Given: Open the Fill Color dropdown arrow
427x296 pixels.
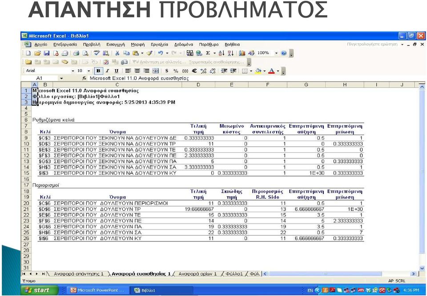Looking at the screenshot, I should (x=264, y=71).
